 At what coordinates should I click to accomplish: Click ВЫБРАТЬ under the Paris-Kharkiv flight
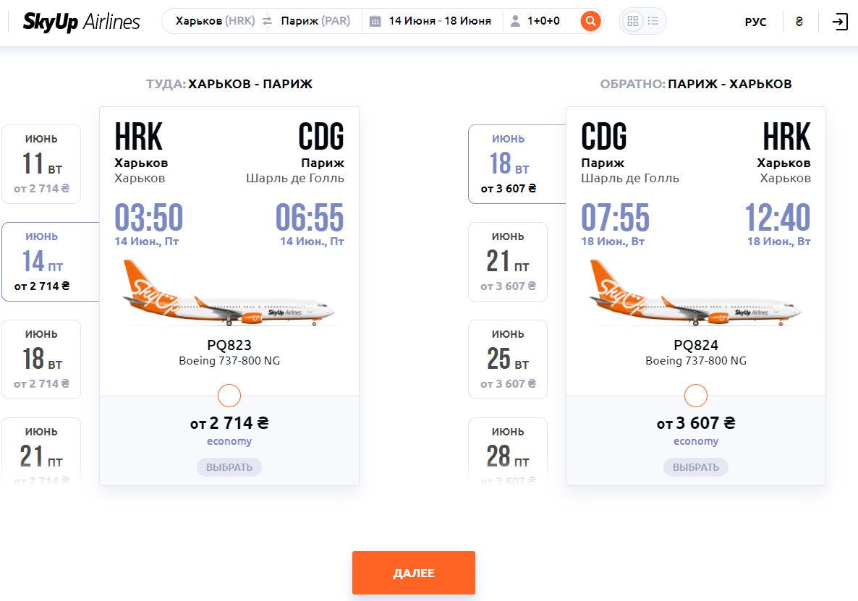(x=696, y=467)
